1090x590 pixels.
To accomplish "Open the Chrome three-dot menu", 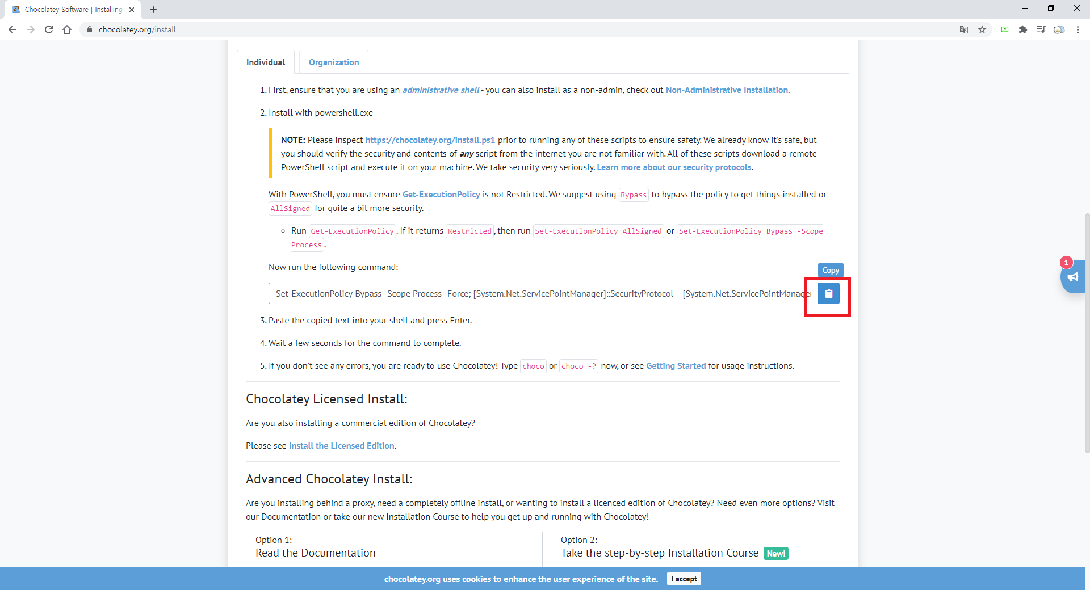I will [x=1078, y=29].
